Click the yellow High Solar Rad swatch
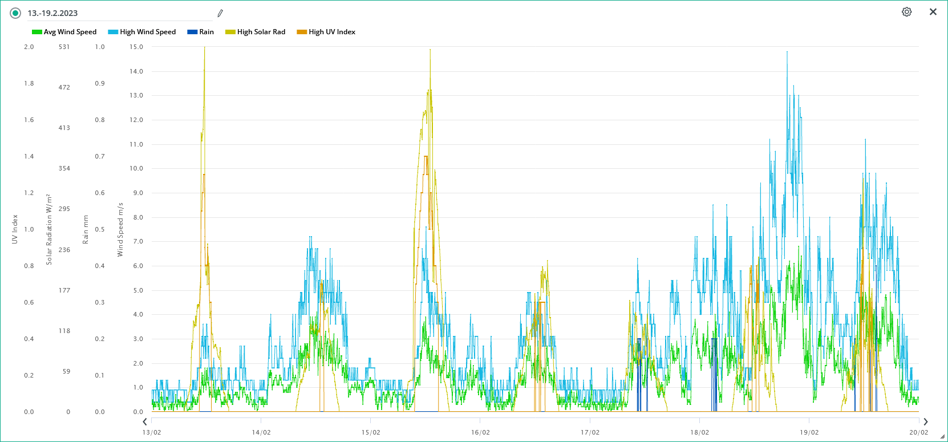 230,32
